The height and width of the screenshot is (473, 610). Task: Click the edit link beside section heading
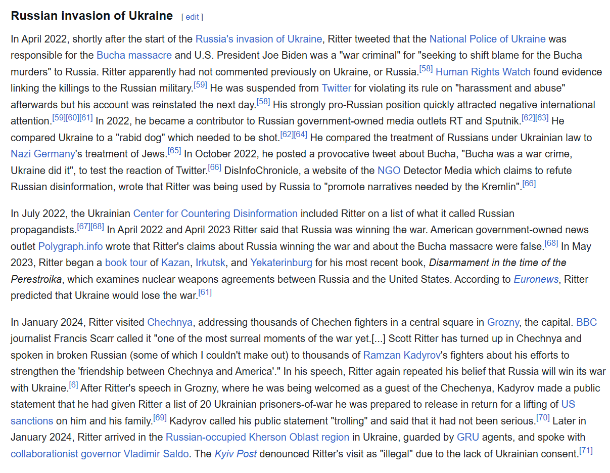click(x=192, y=17)
